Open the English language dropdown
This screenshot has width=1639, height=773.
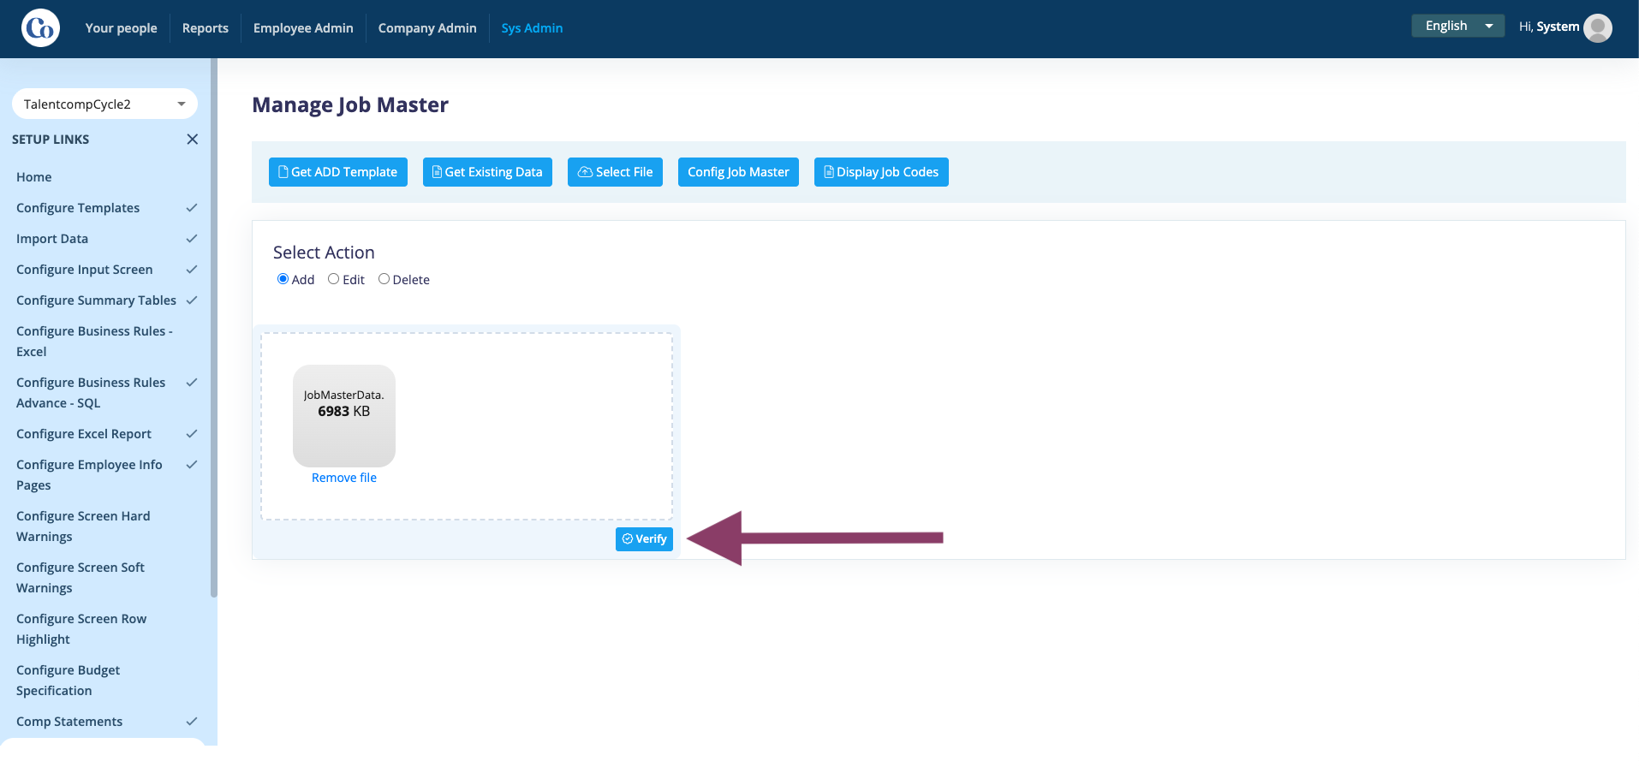[1457, 26]
